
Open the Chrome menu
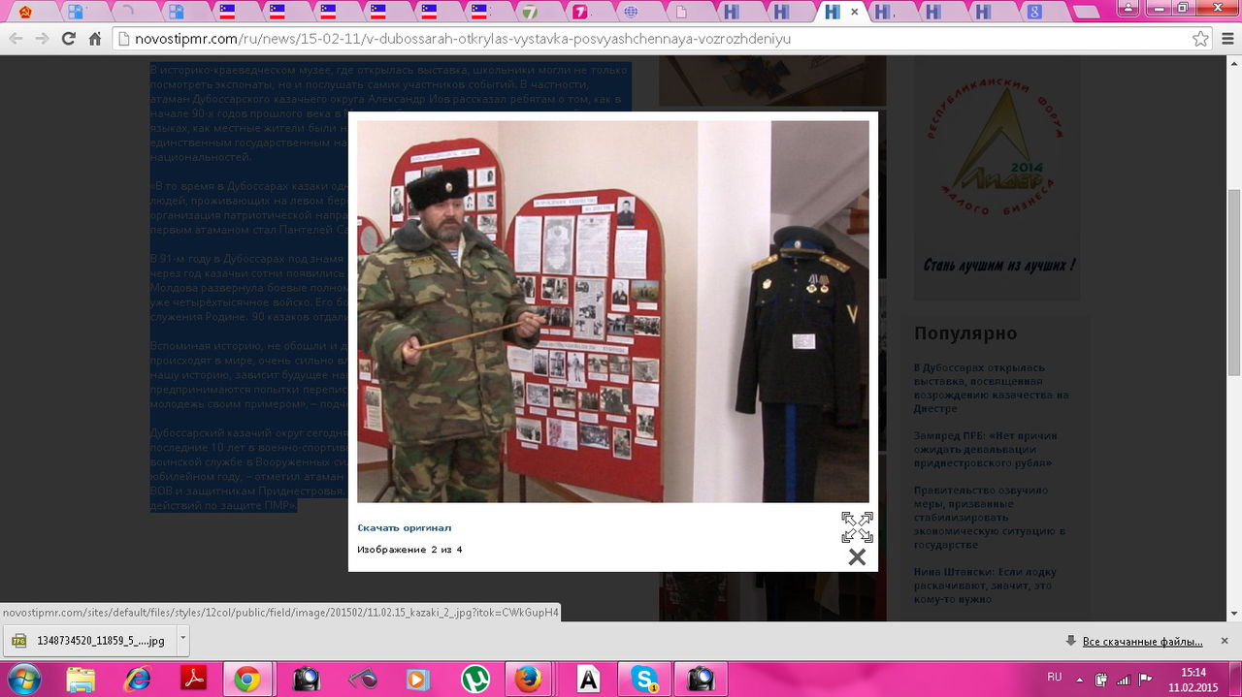1226,39
